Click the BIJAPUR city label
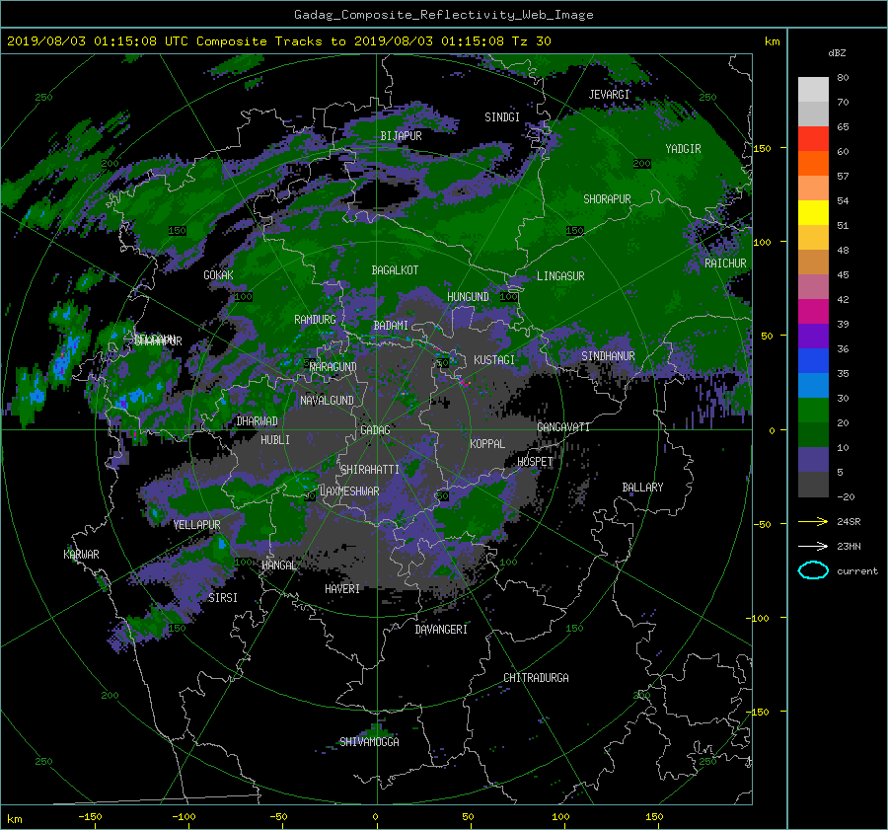This screenshot has width=888, height=830. click(x=401, y=136)
